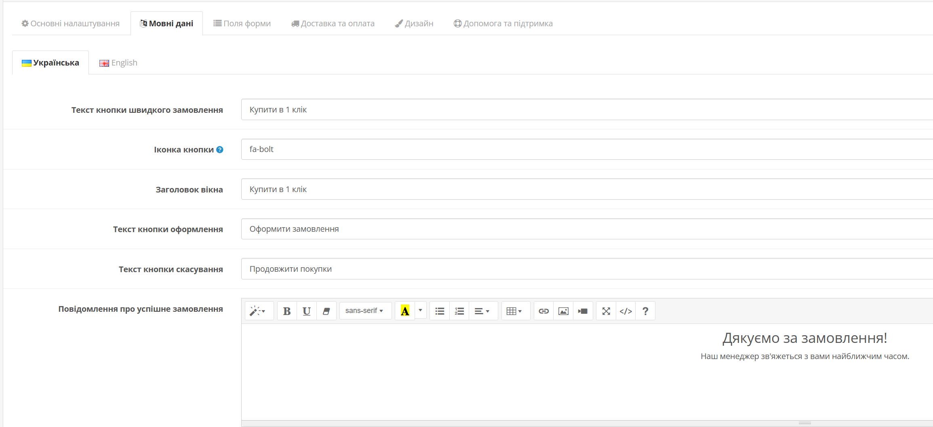Open the paragraph alignment dropdown
933x427 pixels.
pos(482,311)
